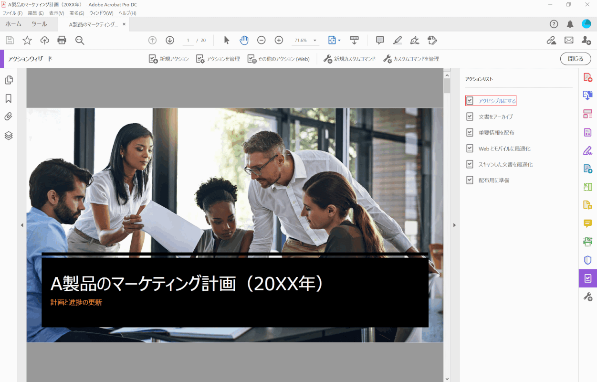The image size is (597, 382).
Task: Click 新規アクション in the wizard bar
Action: 169,59
